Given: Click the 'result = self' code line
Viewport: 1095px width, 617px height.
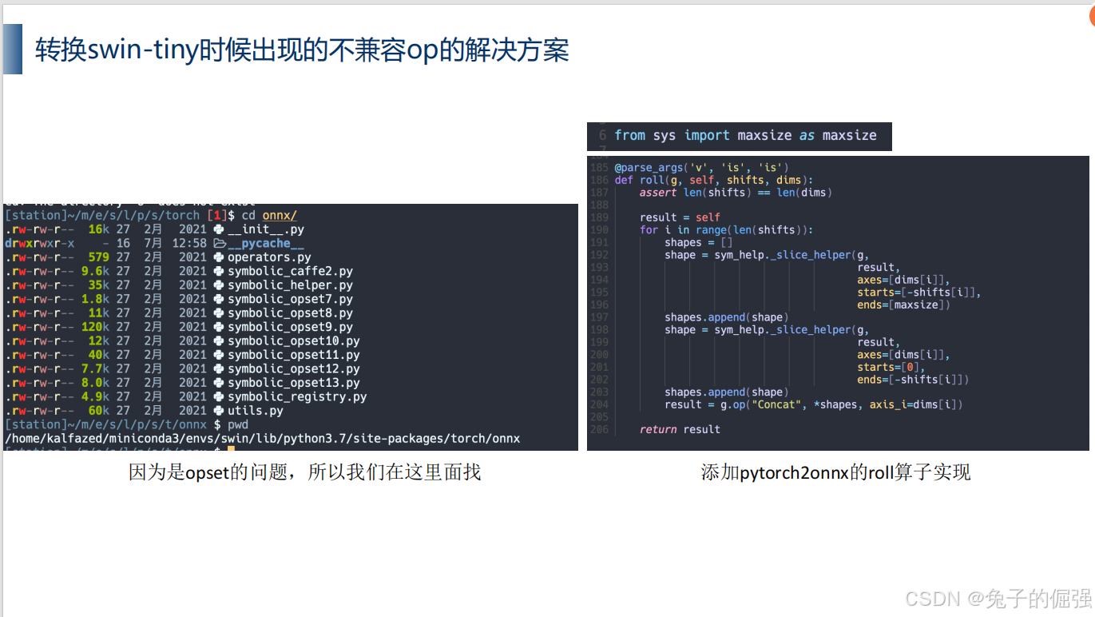Looking at the screenshot, I should pos(680,217).
